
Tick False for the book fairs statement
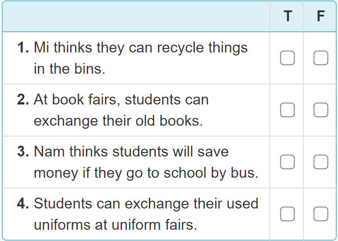pos(321,110)
